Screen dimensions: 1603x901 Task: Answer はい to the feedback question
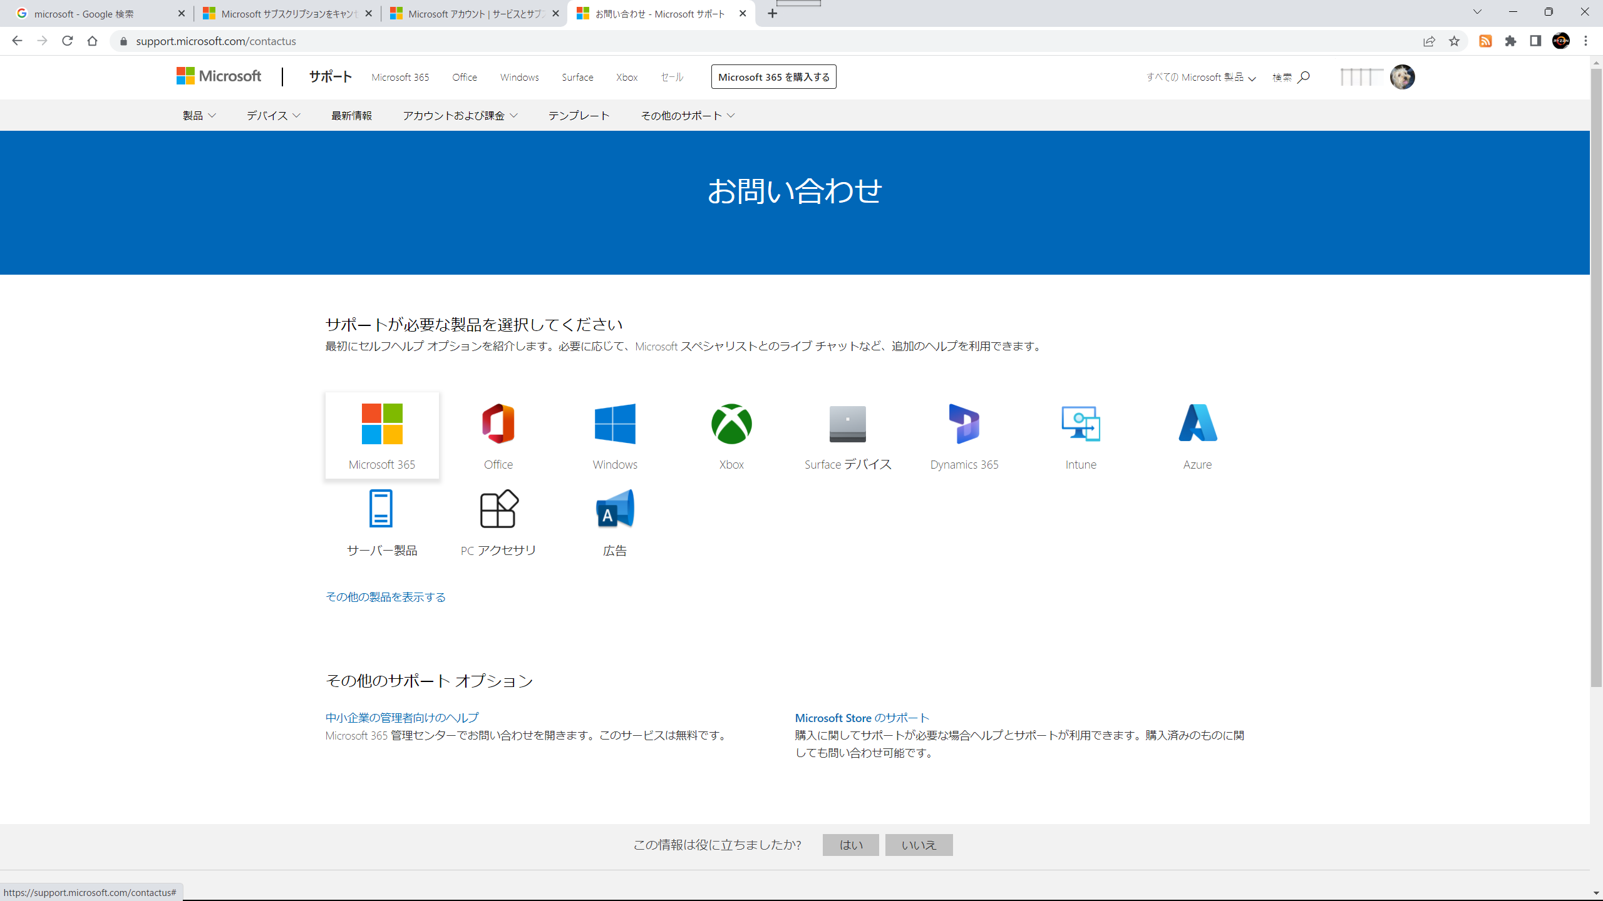coord(851,845)
